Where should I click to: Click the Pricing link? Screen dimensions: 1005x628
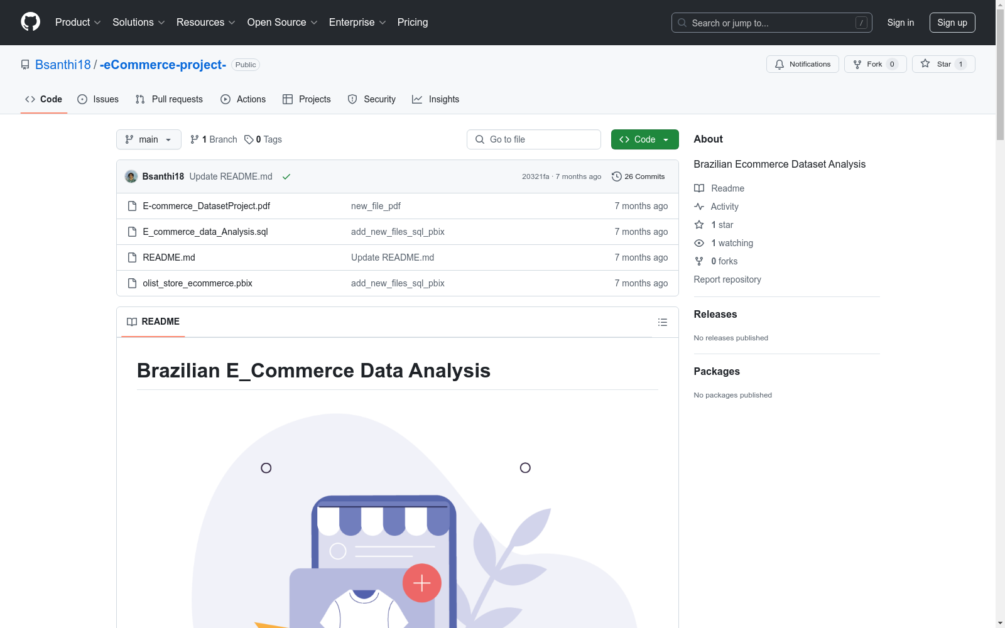[413, 22]
